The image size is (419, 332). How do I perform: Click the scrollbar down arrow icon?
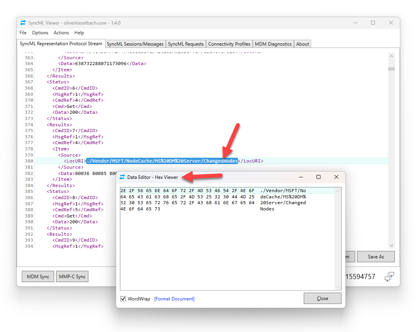pos(391,245)
